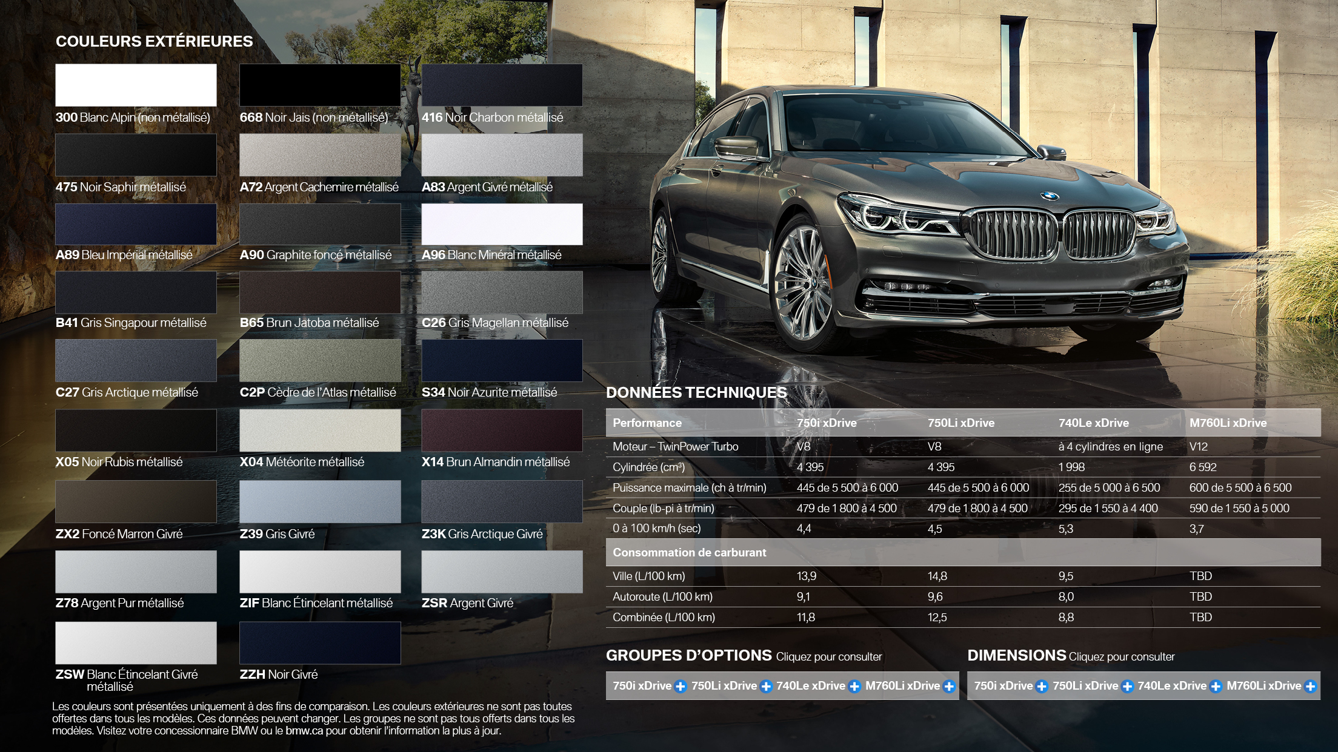View 750Li xDrive dimensions link
Viewport: 1338px width, 752px height.
point(1085,685)
